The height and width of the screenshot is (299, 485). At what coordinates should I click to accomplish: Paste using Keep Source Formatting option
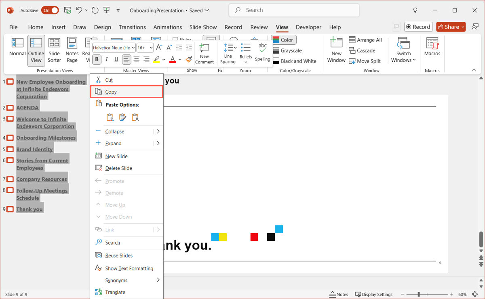122,117
